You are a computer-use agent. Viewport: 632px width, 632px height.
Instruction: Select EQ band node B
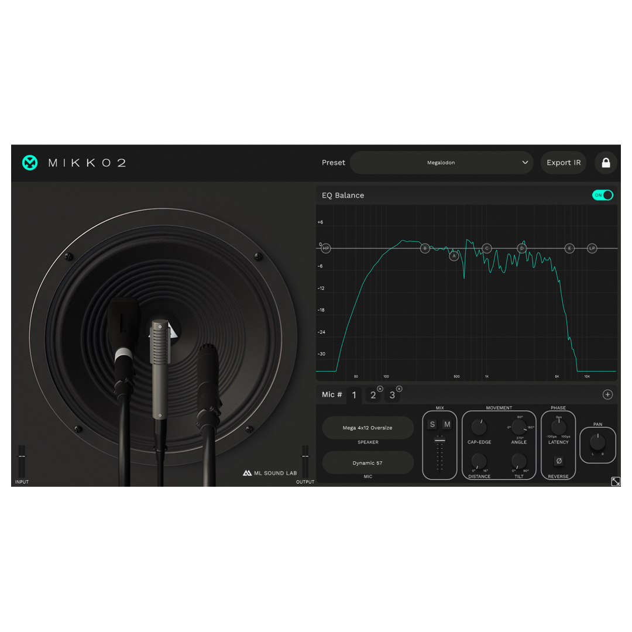point(425,248)
